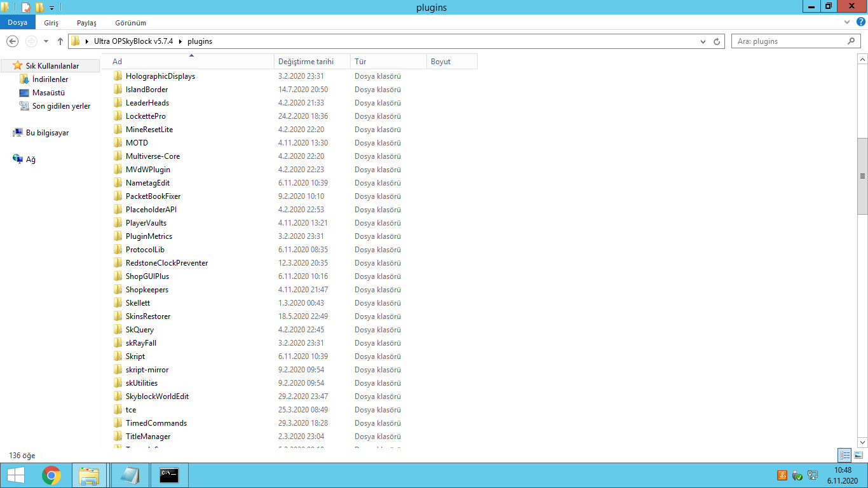The image size is (868, 488).
Task: Switch to large icons view layout
Action: click(858, 455)
